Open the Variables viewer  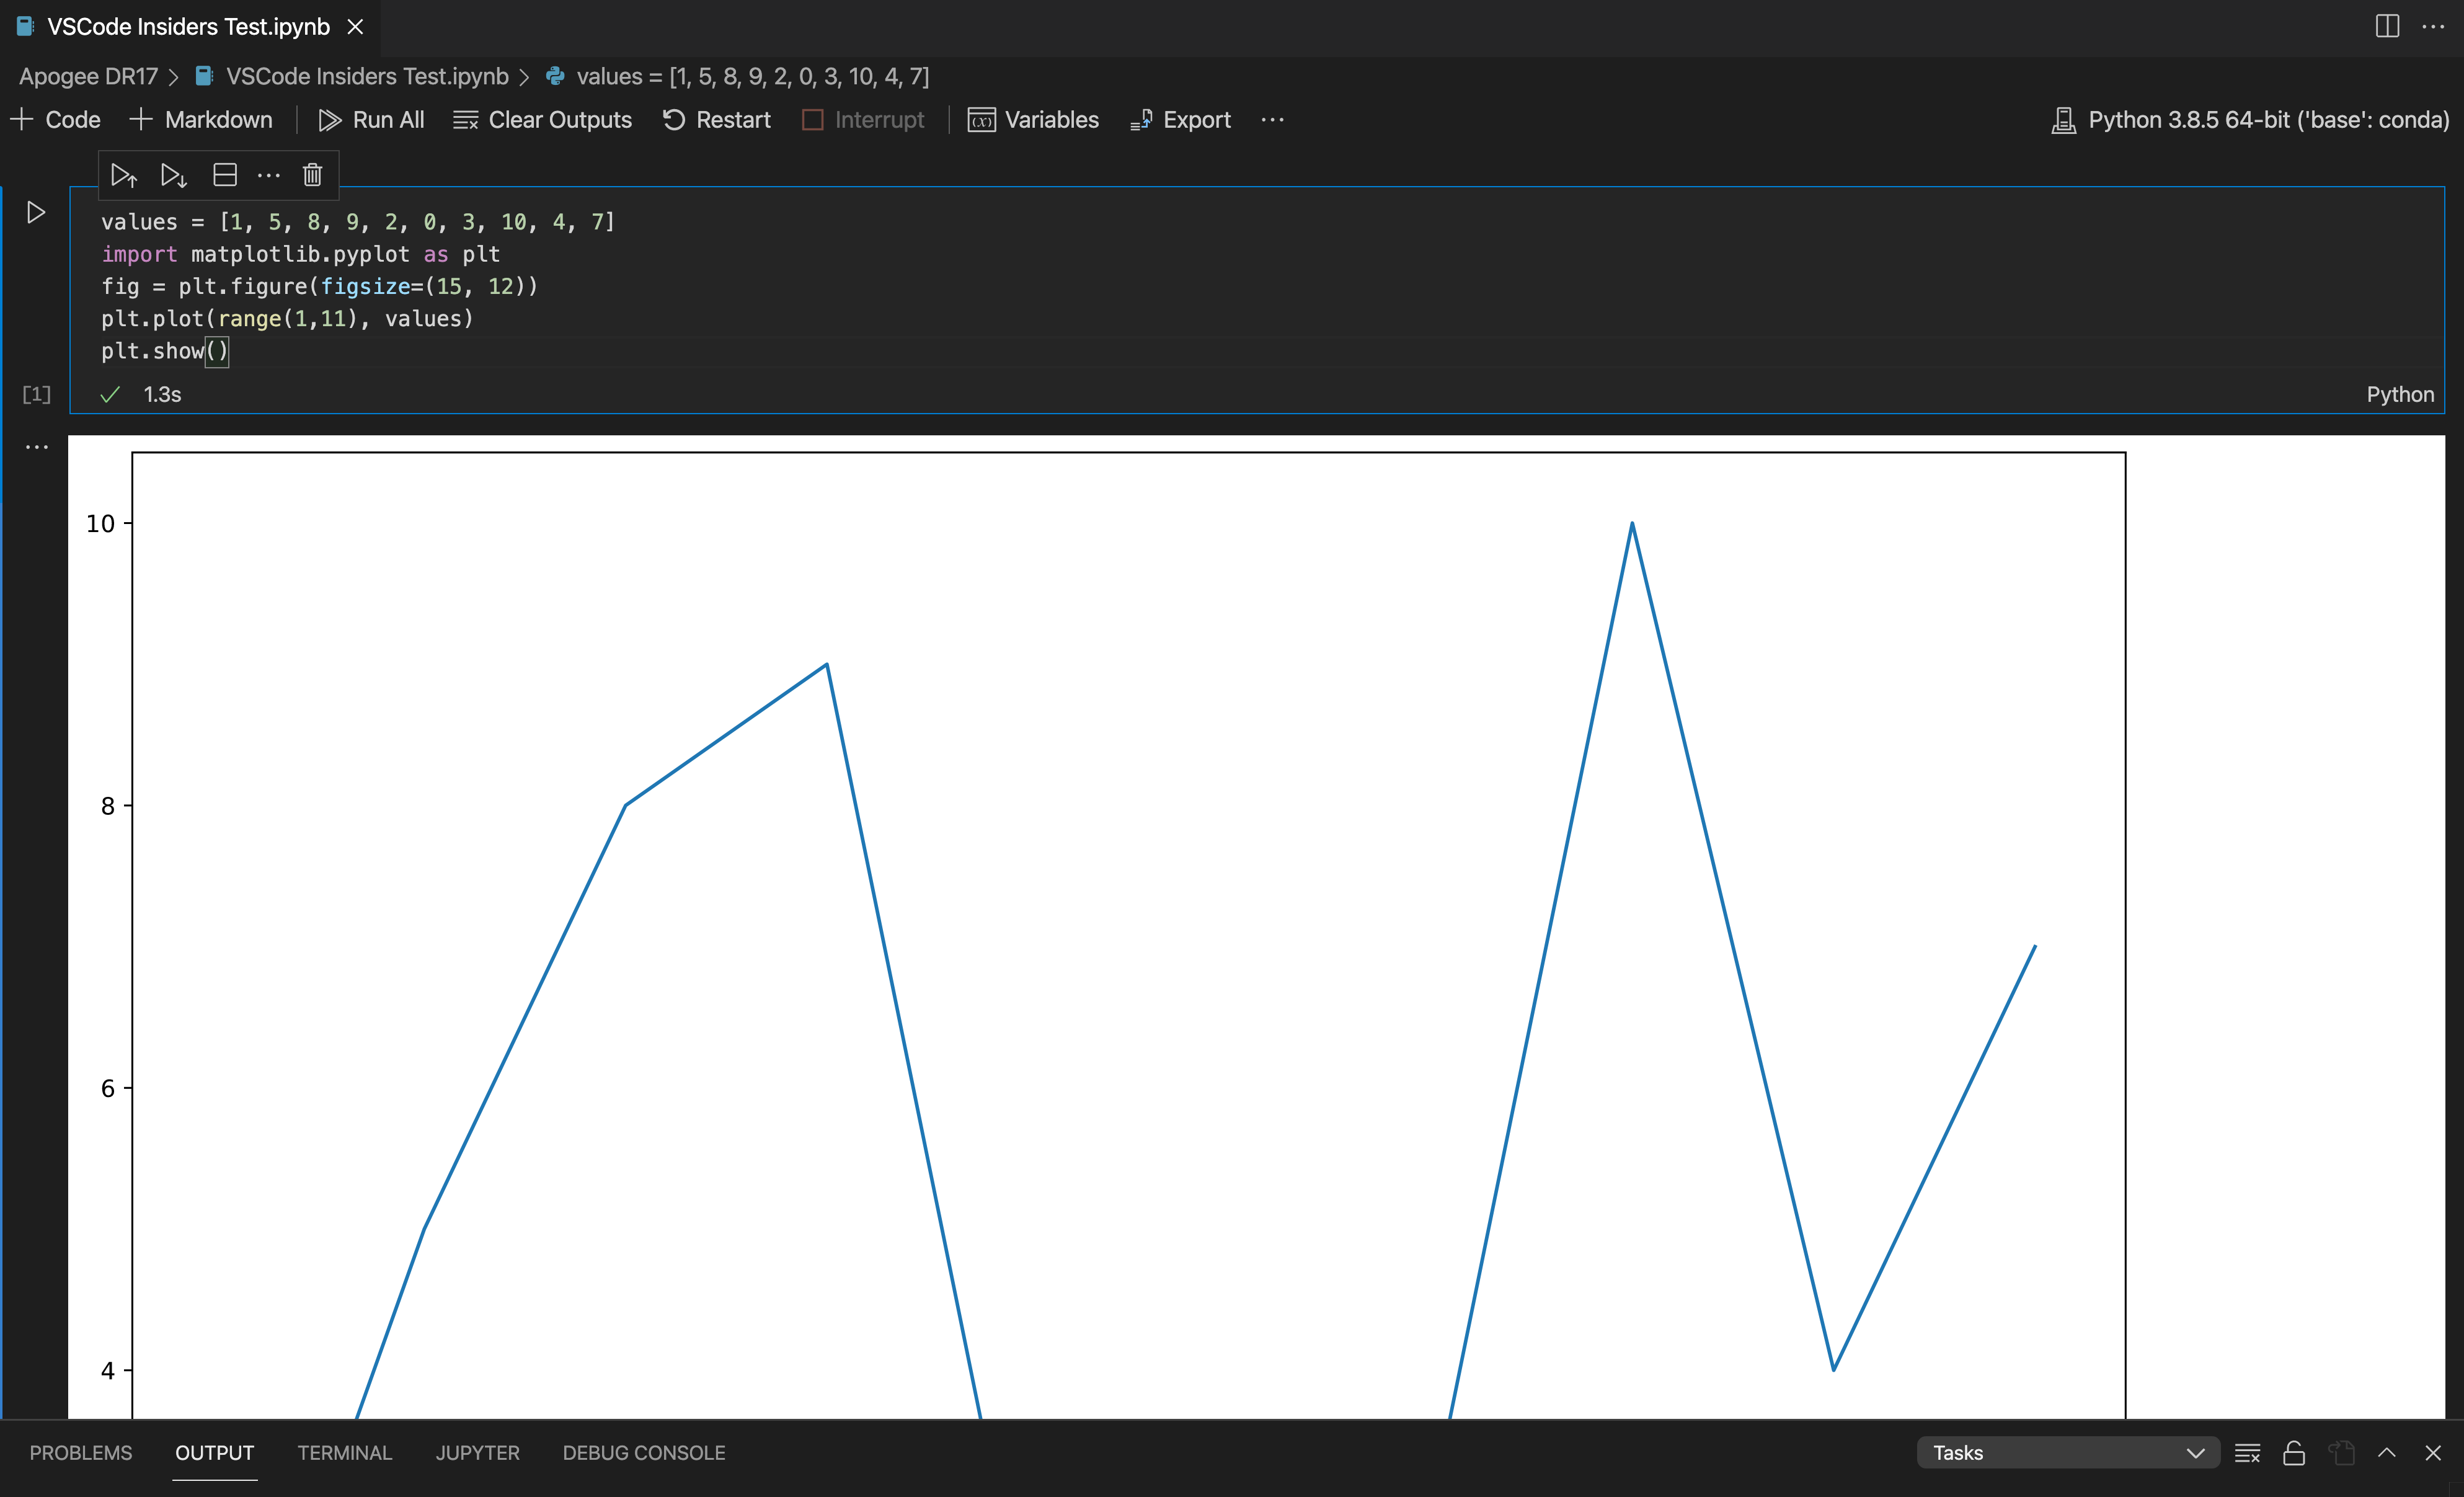pyautogui.click(x=1033, y=119)
